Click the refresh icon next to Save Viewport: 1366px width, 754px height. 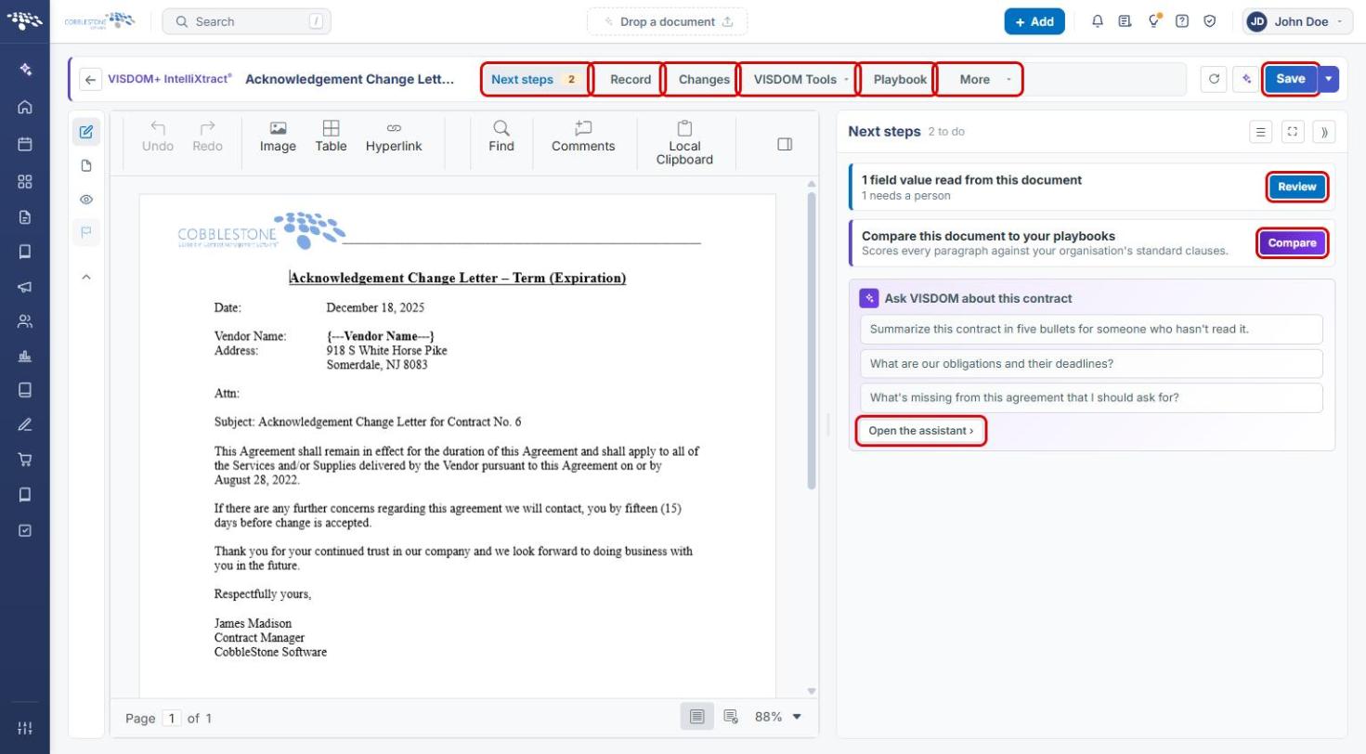(x=1214, y=79)
